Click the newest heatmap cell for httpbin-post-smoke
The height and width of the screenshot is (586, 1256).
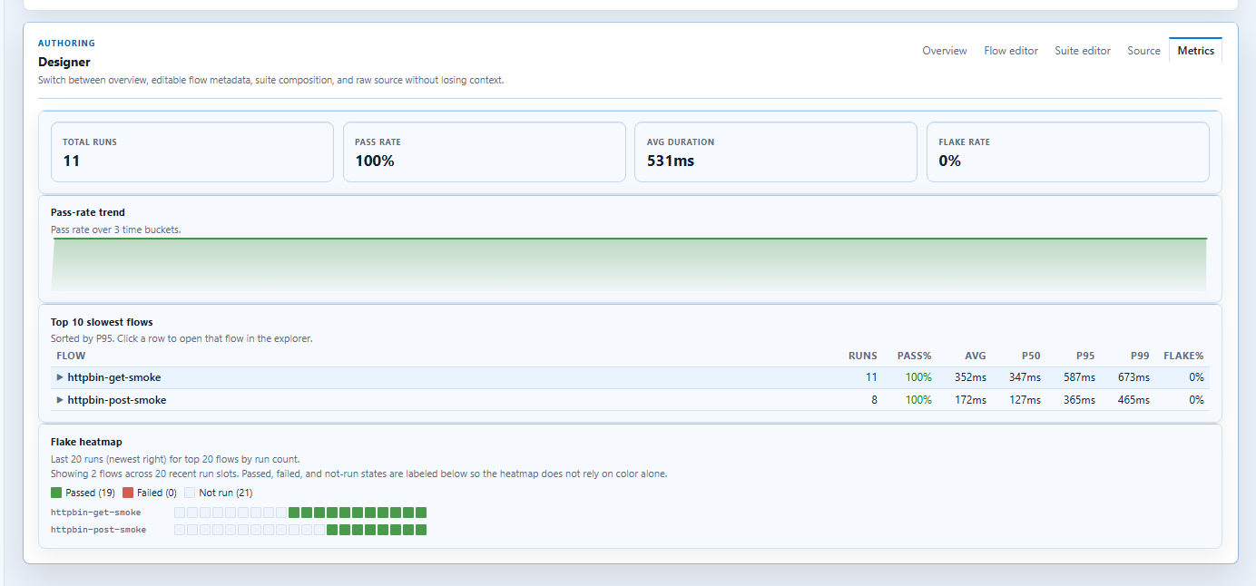[x=421, y=530]
